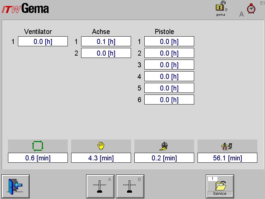The width and height of the screenshot is (265, 199).
Task: Select Pistole 1 hours field
Action: pyautogui.click(x=169, y=41)
